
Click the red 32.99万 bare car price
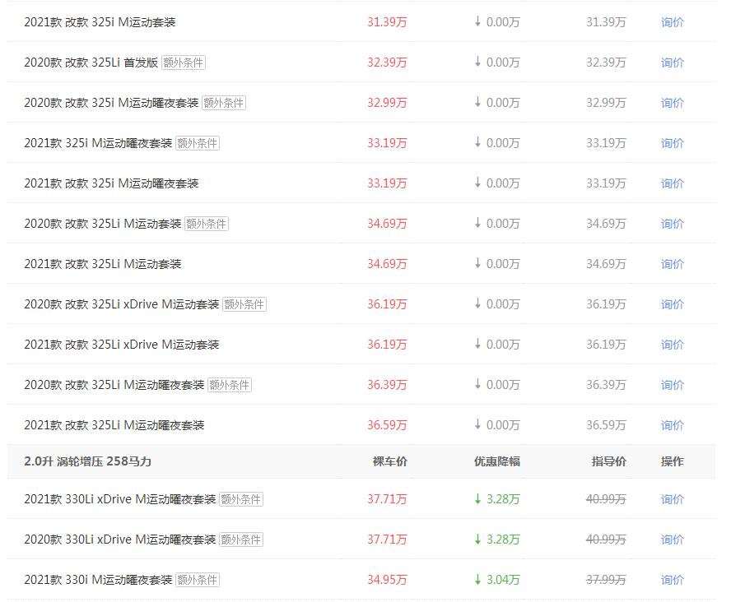(x=387, y=103)
